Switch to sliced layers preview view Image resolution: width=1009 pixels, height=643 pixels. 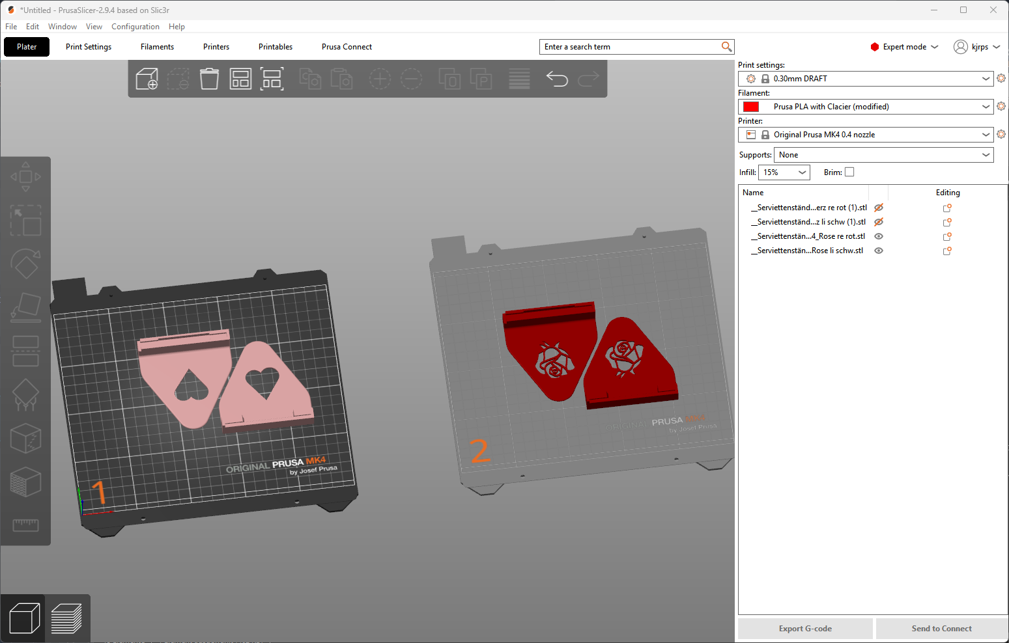66,618
